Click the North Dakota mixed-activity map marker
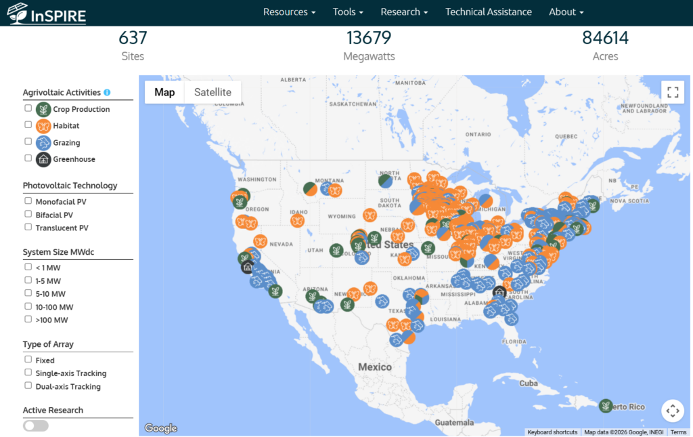Viewport: 693px width, 437px height. click(385, 181)
